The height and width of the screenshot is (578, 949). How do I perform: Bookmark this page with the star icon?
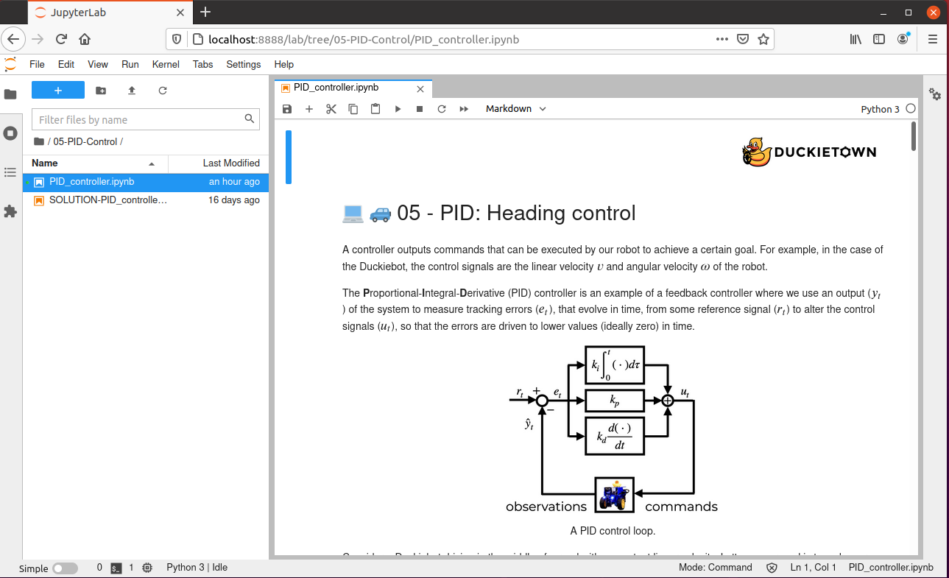coord(763,39)
